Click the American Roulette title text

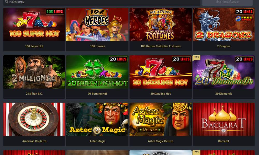34,141
